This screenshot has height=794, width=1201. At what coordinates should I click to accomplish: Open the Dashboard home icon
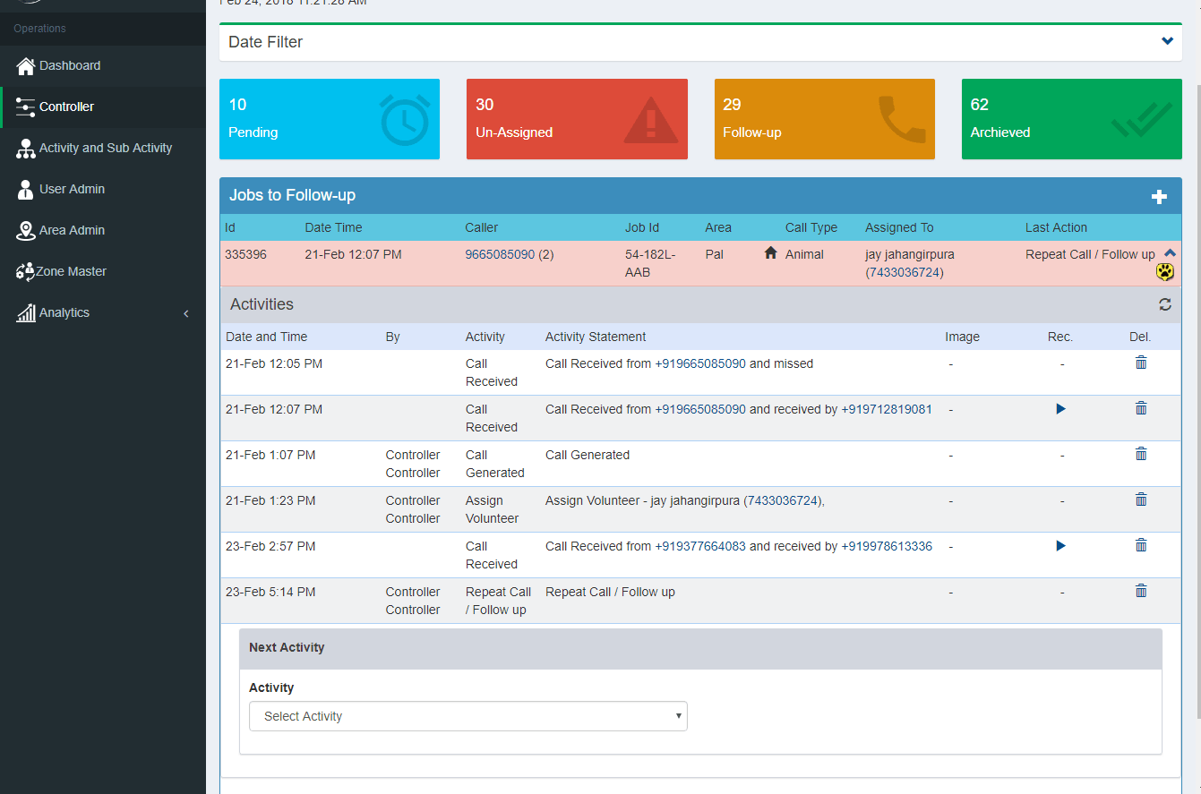(x=26, y=65)
